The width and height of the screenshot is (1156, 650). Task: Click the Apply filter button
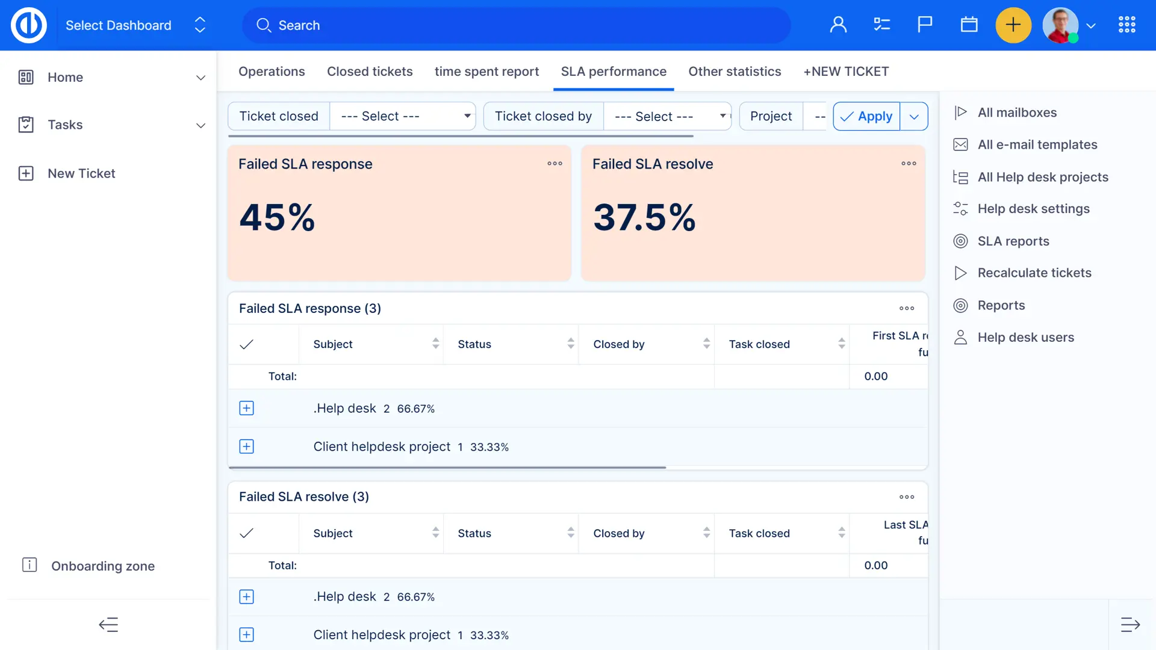point(866,116)
